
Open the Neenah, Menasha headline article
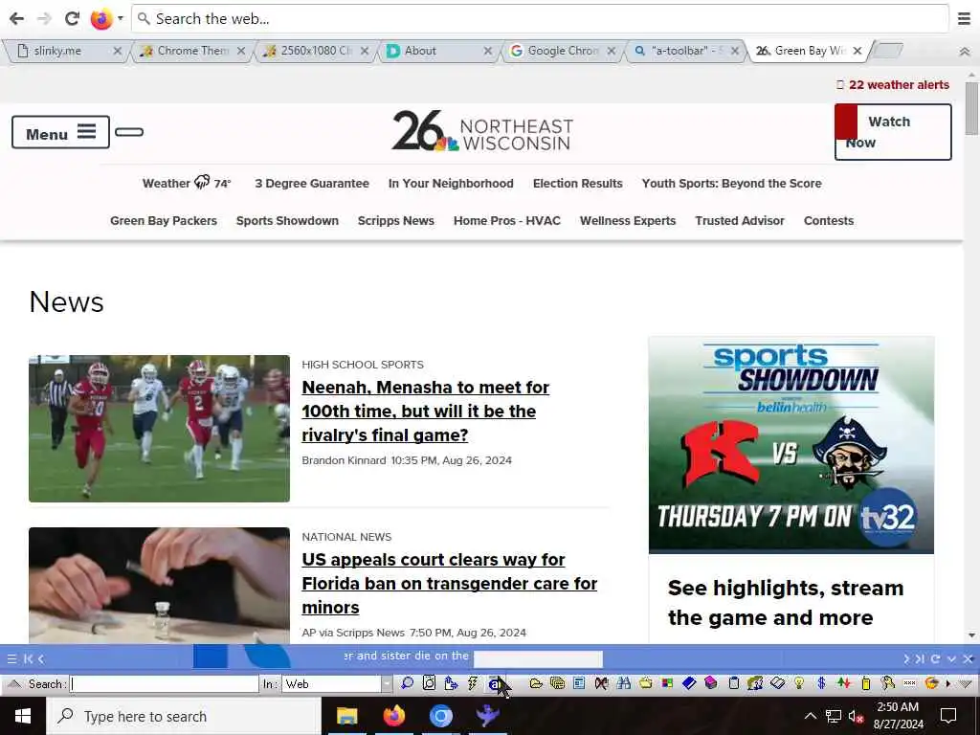425,411
